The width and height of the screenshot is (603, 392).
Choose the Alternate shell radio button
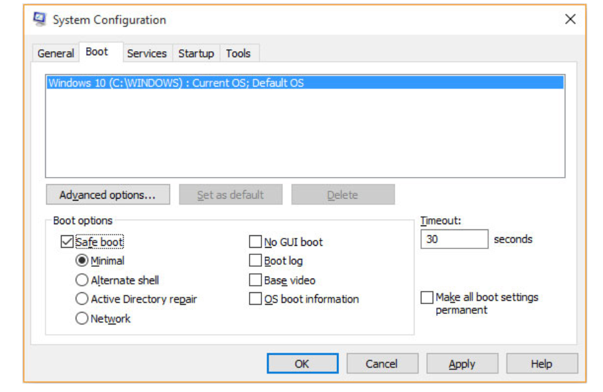(82, 280)
